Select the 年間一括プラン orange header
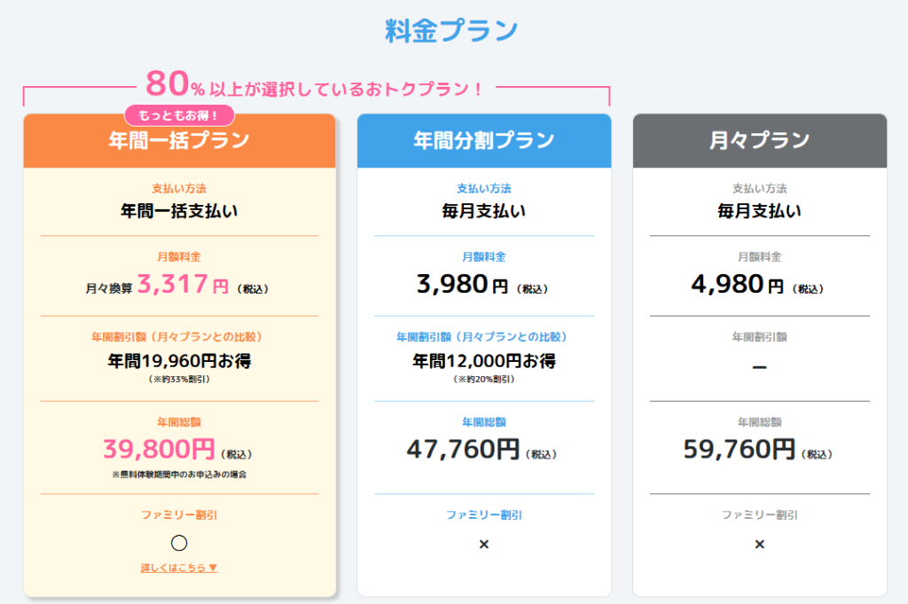The image size is (908, 604). click(x=179, y=142)
